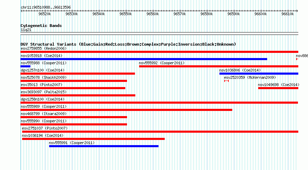Viewport: 308px width, 170px height.
Task: Click the 96550k ruler position
Action: pyautogui.click(x=126, y=14)
